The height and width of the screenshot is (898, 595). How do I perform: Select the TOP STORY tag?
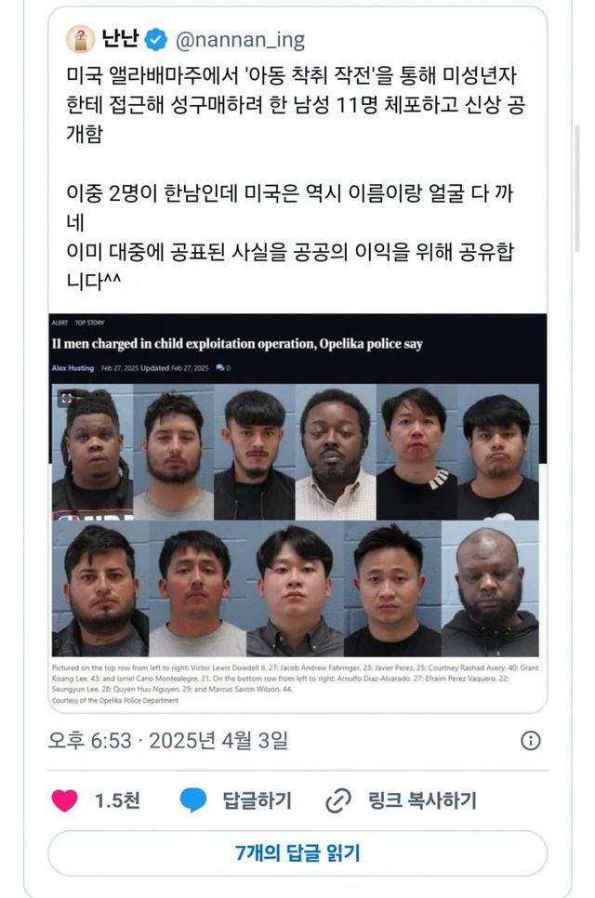pyautogui.click(x=89, y=323)
